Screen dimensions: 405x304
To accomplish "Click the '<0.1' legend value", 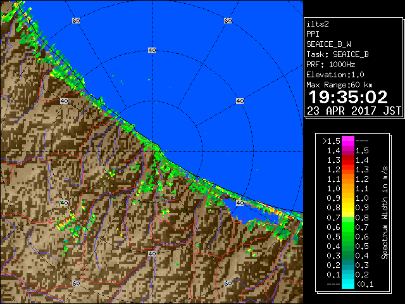I will coord(364,284).
